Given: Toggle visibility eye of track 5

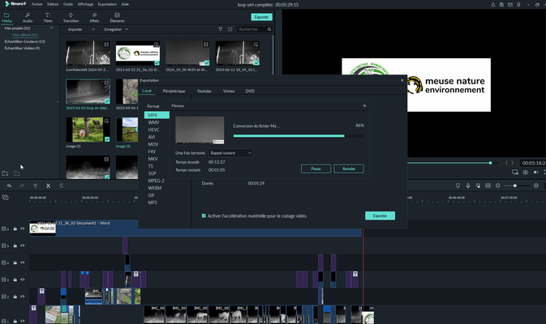Looking at the screenshot, I should (x=22, y=245).
